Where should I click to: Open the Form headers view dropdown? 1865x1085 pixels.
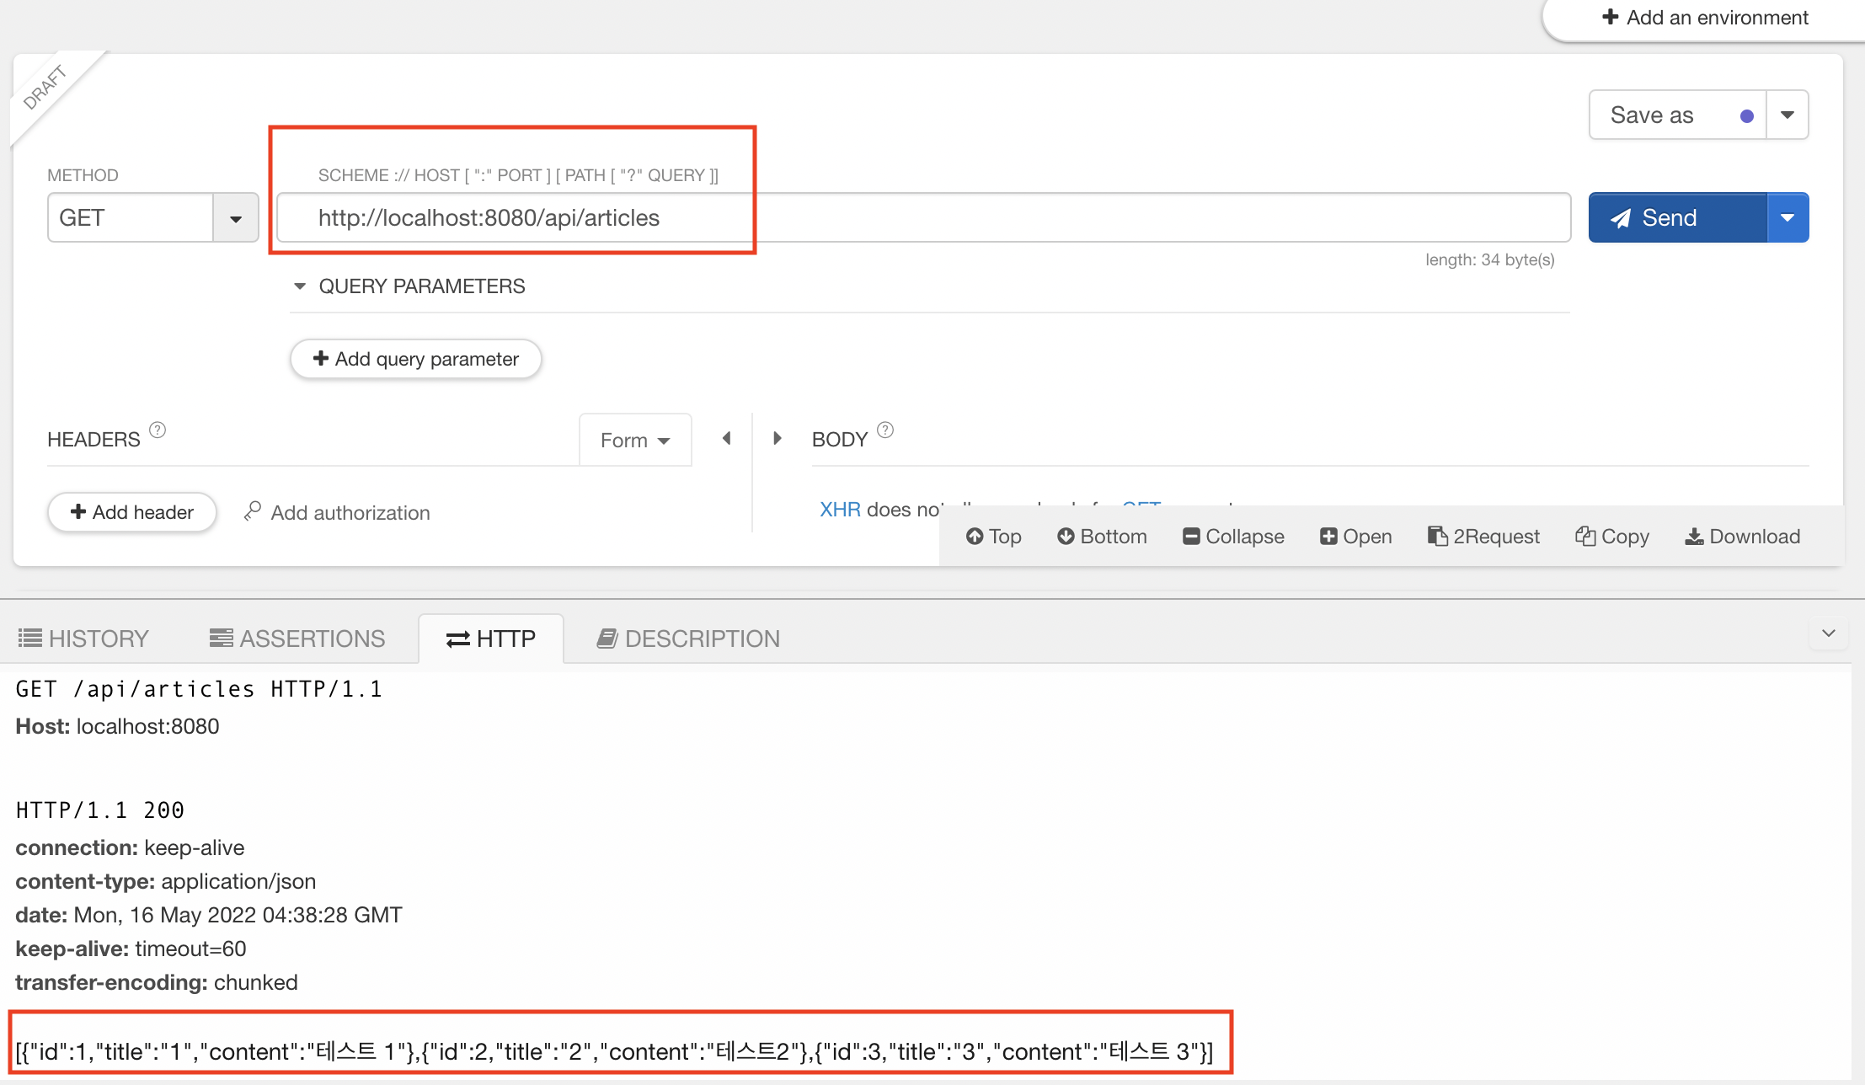tap(635, 440)
